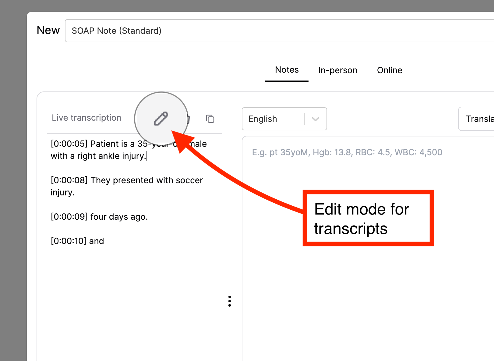Image resolution: width=494 pixels, height=361 pixels.
Task: Click the pencil edit transcript icon
Action: pos(161,119)
